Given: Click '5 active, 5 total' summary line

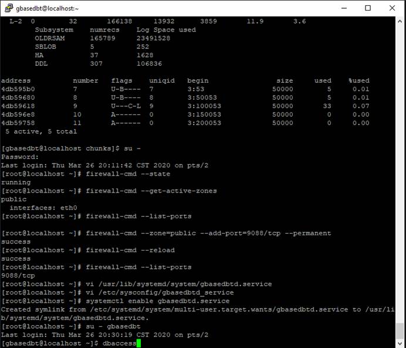Looking at the screenshot, I should point(41,131).
